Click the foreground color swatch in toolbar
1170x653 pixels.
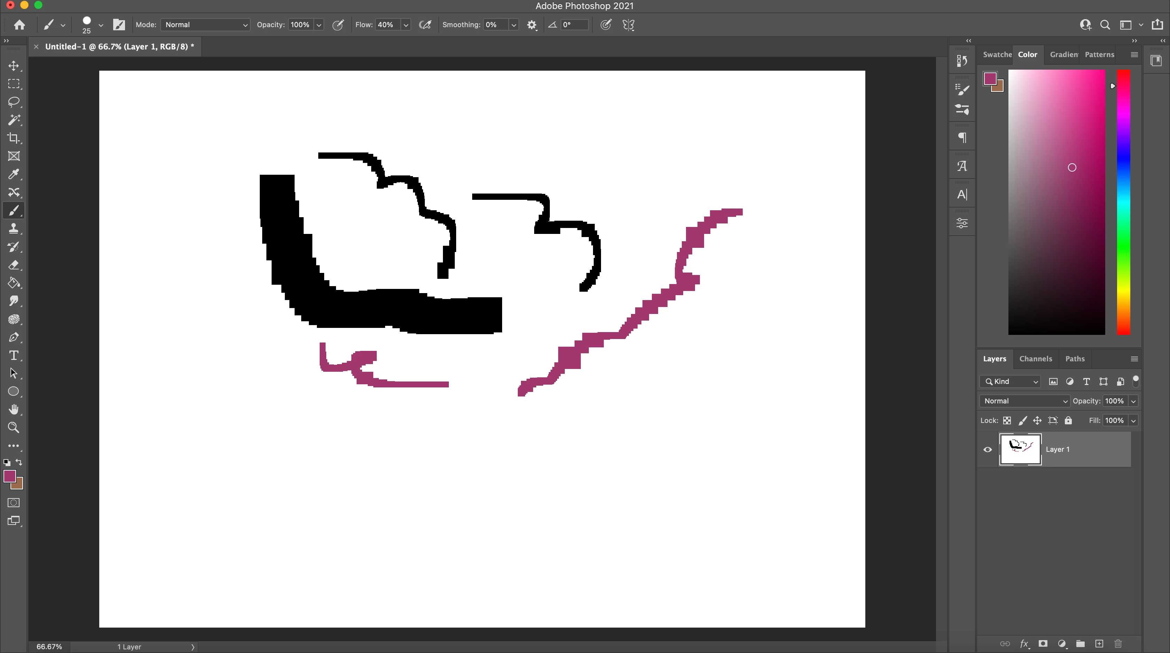[x=9, y=476]
